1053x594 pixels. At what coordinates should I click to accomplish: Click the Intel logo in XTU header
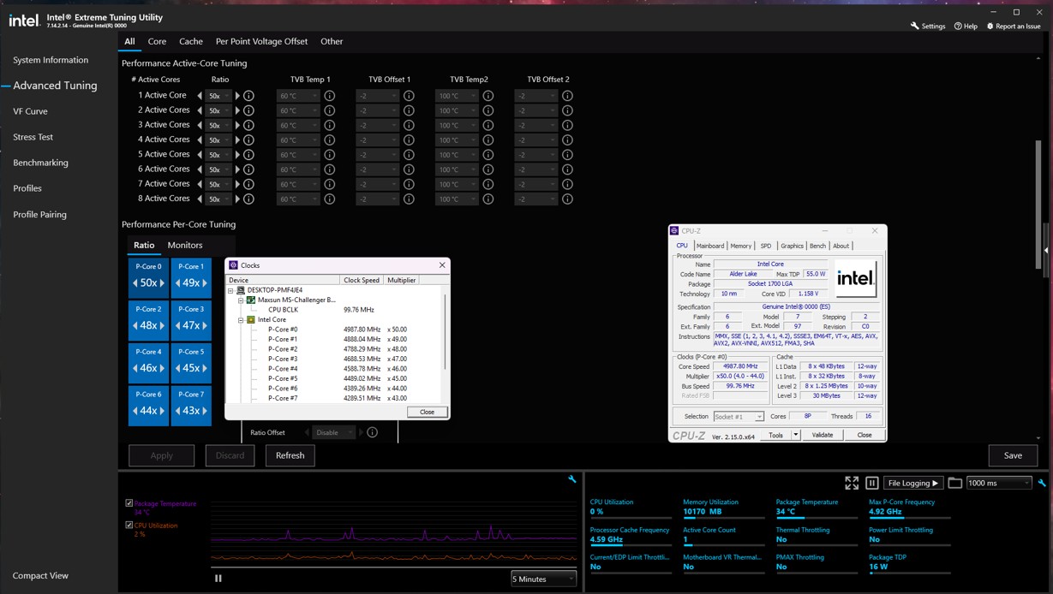[24, 20]
